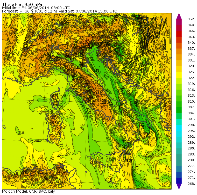Image resolution: width=197 pixels, height=195 pixels.
Task: Click the bottom arrow of the color scale
Action: point(179,187)
